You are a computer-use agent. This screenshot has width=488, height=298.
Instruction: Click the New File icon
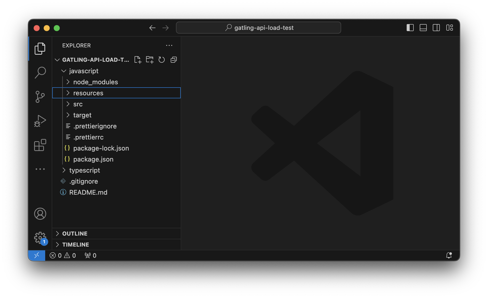(x=138, y=60)
